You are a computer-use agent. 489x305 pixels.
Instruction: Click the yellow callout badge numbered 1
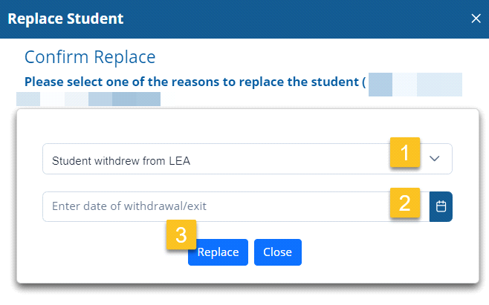[405, 154]
